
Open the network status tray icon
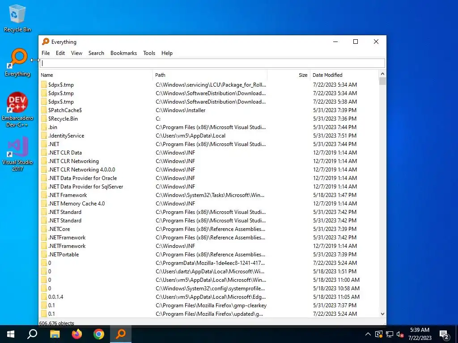tap(390, 334)
